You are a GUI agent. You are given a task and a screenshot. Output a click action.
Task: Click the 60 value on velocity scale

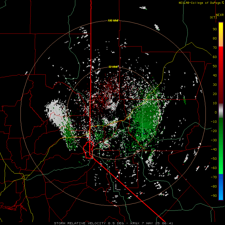215,57
